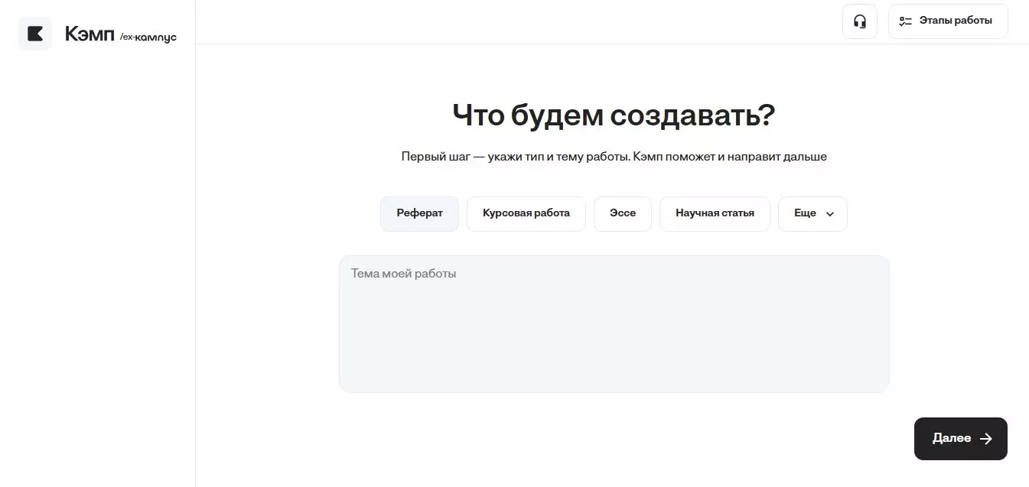This screenshot has height=487, width=1029.
Task: Click the Кэмп wordmark text
Action: point(90,34)
